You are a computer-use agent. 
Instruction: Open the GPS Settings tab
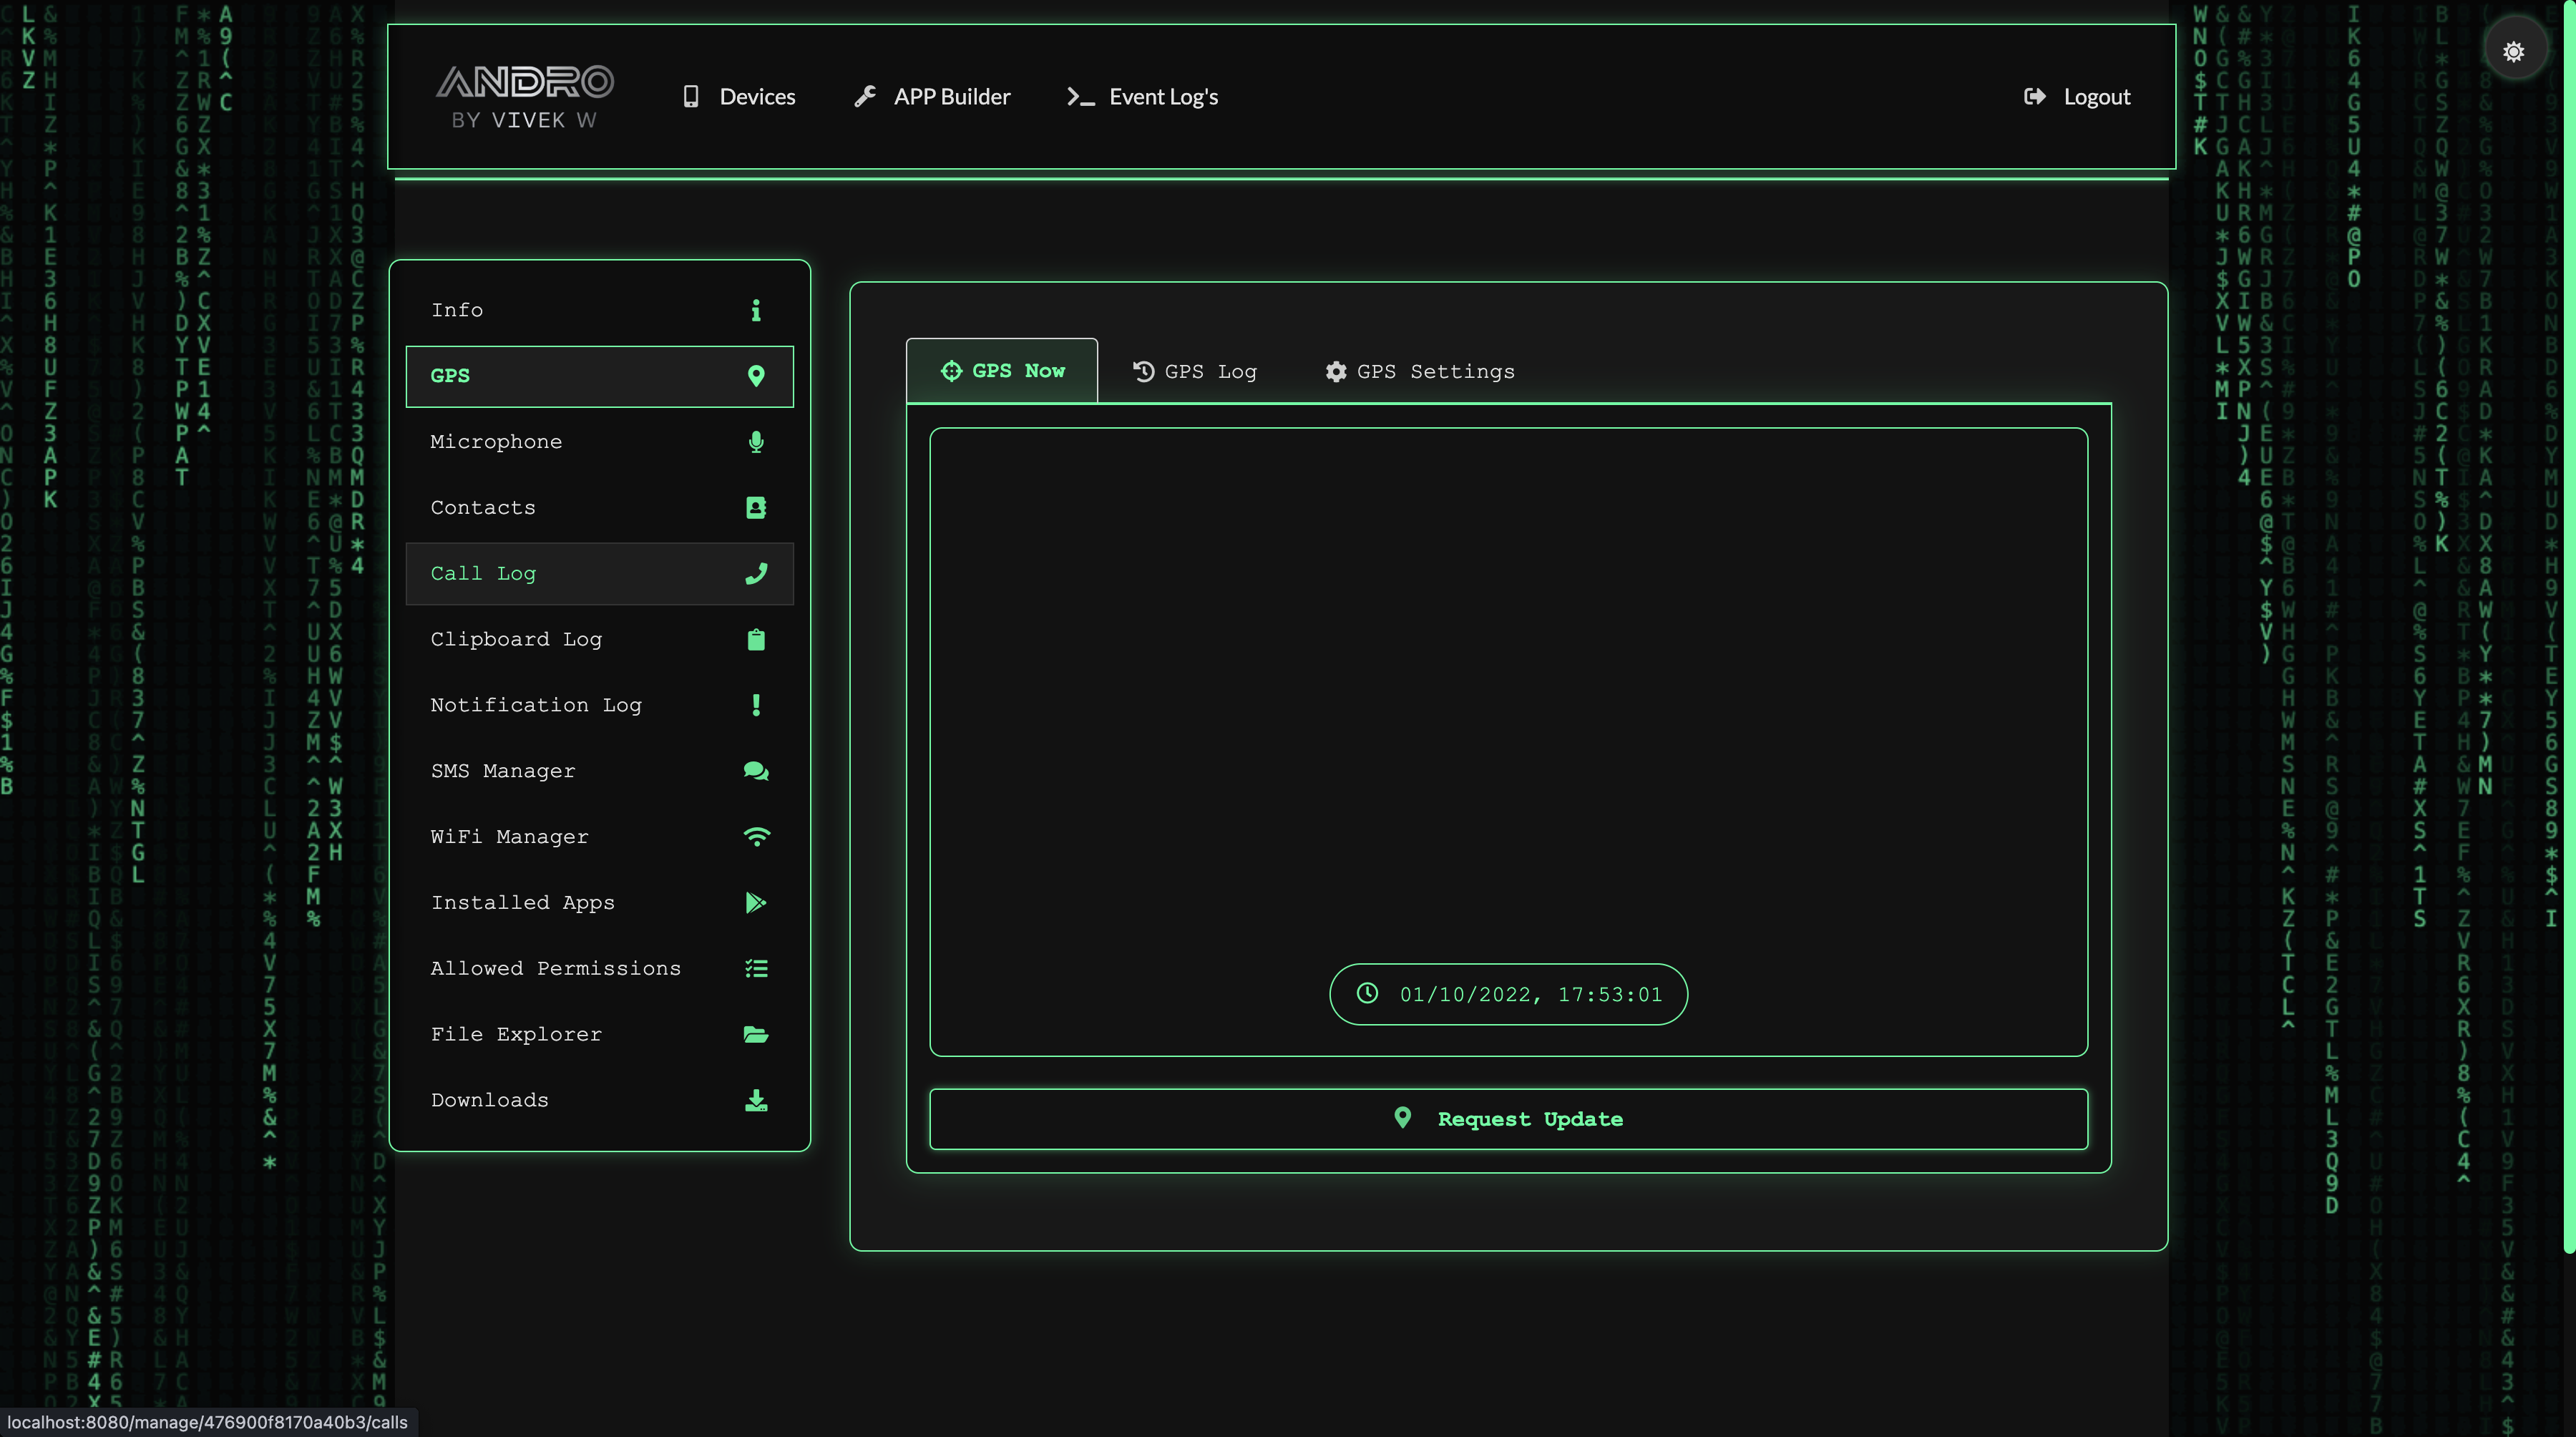(1420, 372)
